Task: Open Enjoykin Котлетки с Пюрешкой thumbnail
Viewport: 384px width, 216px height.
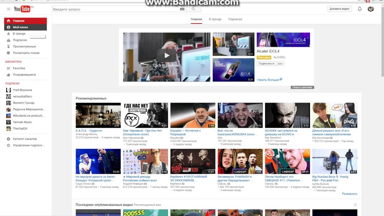Action: pyautogui.click(x=193, y=115)
